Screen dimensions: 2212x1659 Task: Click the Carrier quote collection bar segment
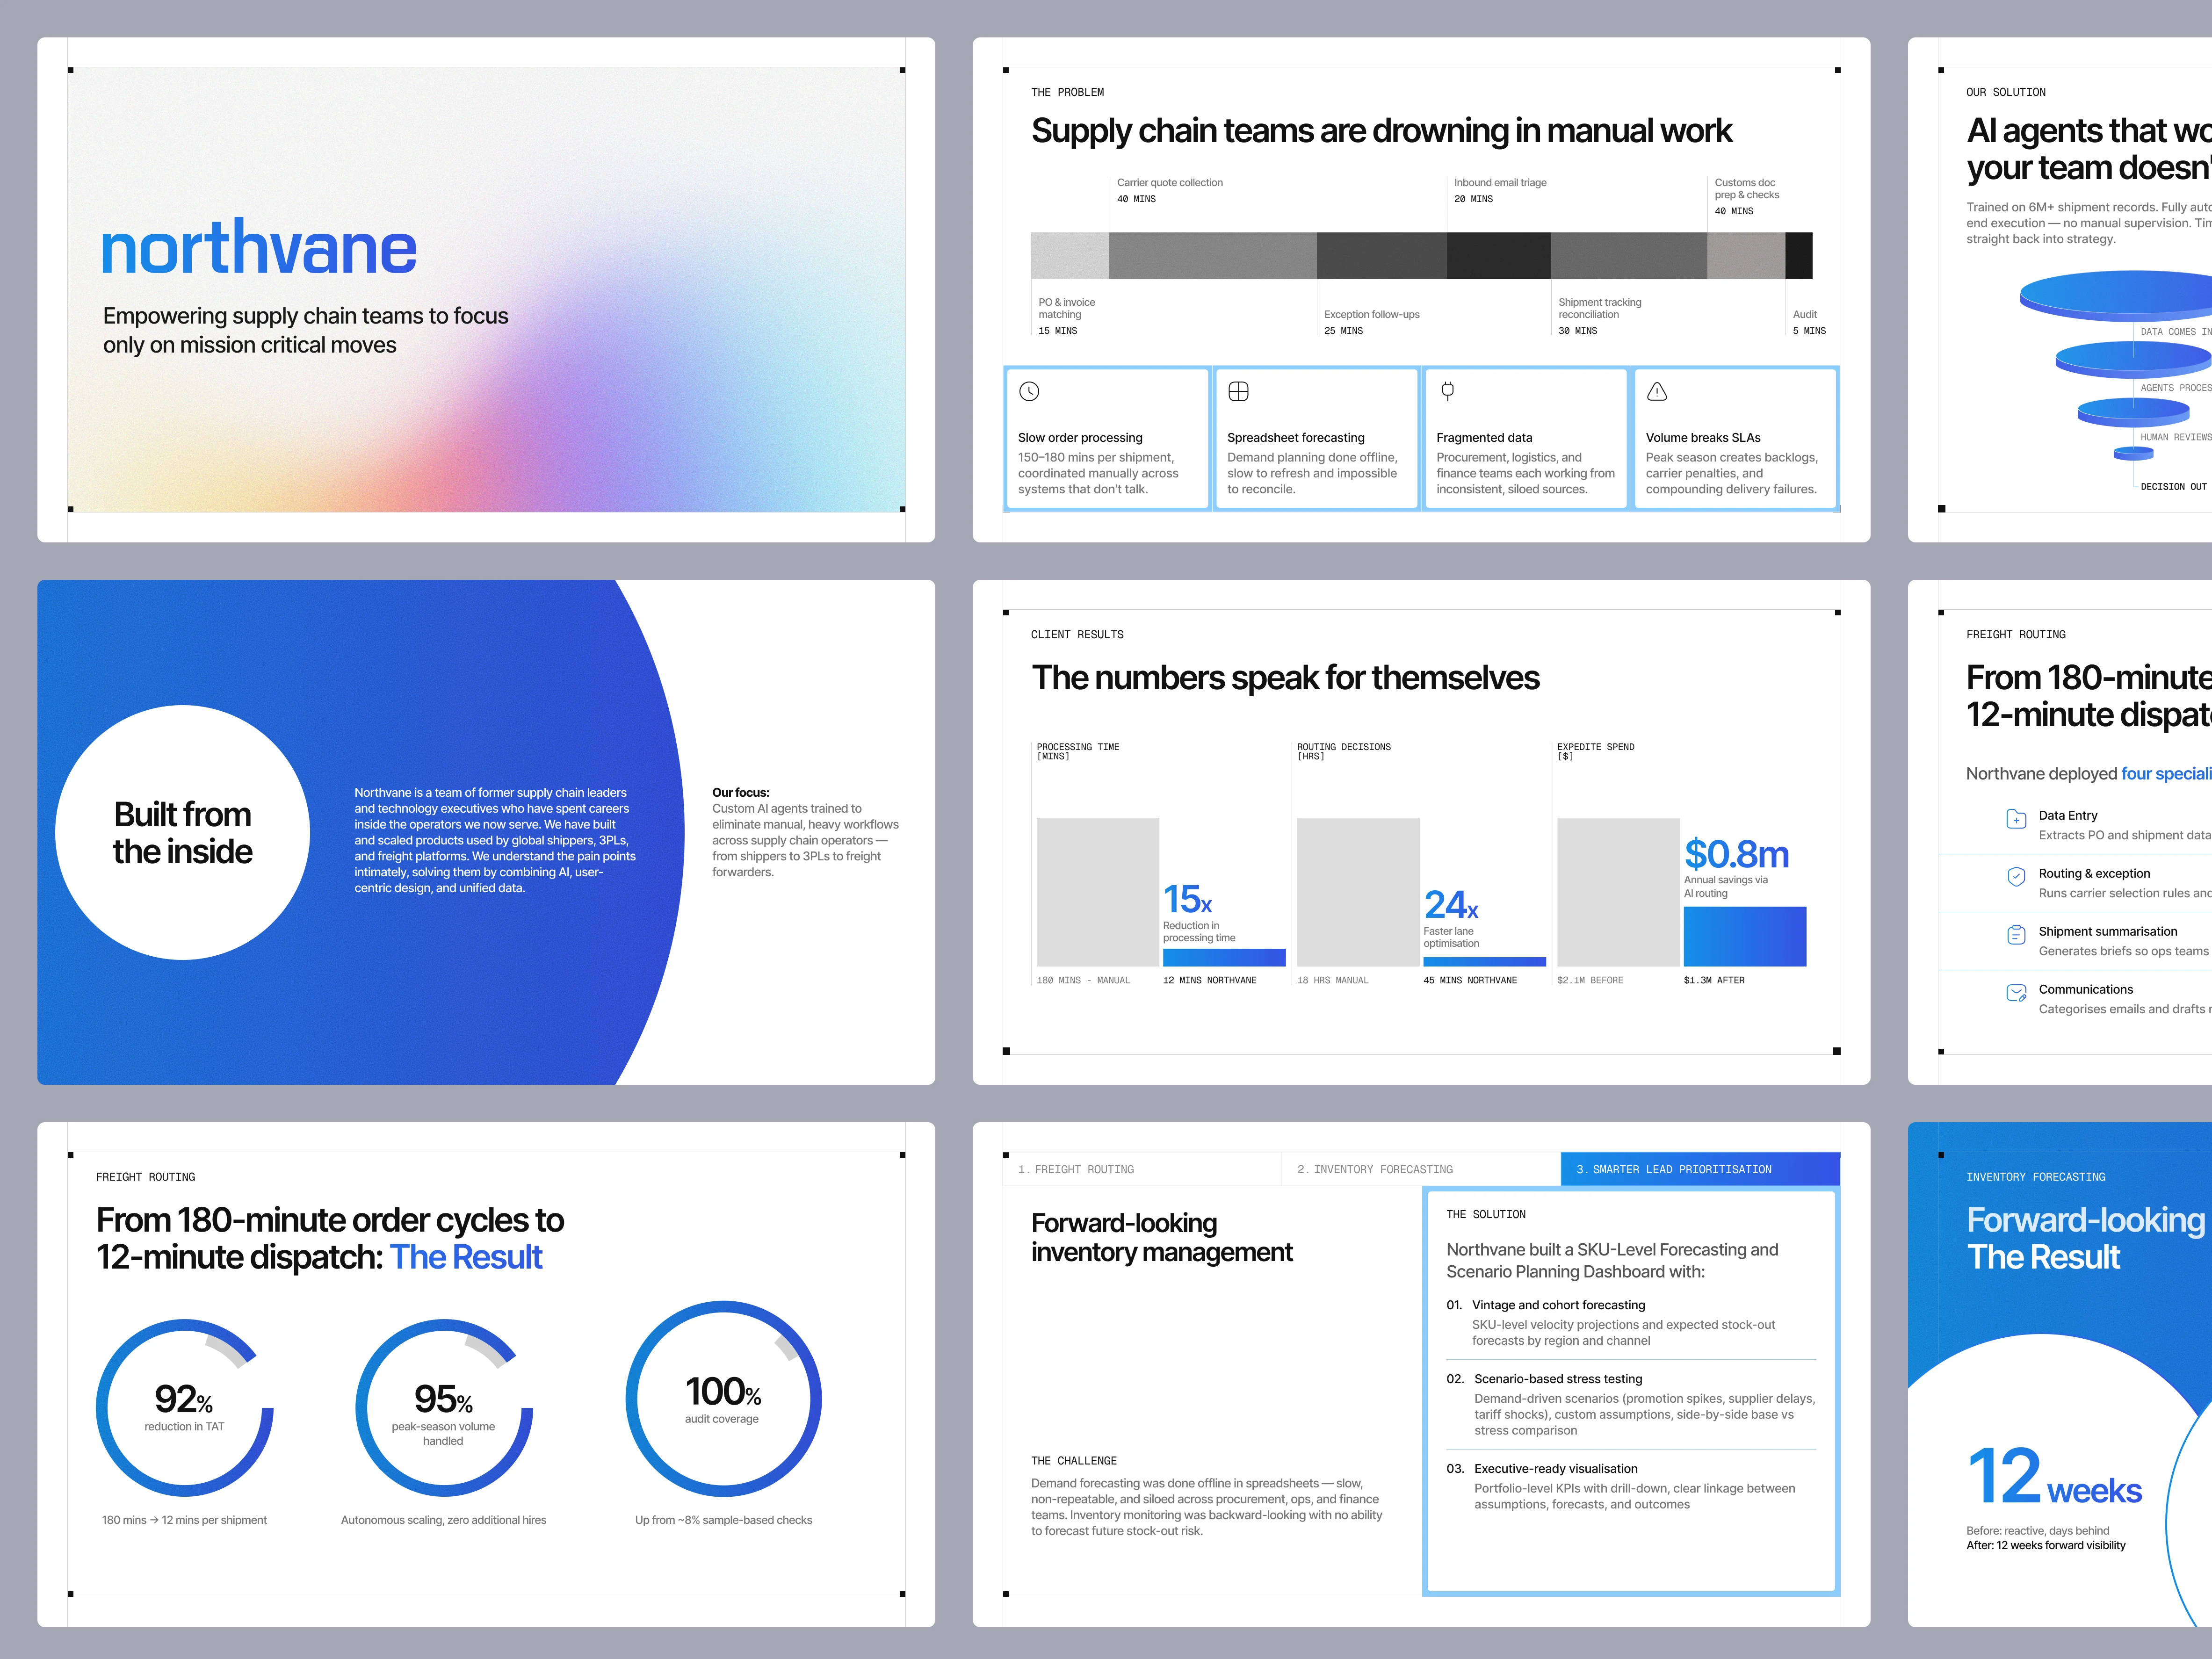[1212, 256]
